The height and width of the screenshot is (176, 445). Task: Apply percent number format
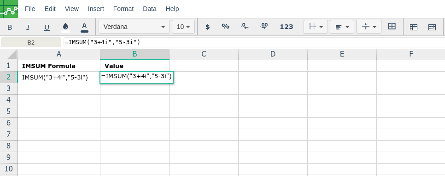[x=225, y=27]
